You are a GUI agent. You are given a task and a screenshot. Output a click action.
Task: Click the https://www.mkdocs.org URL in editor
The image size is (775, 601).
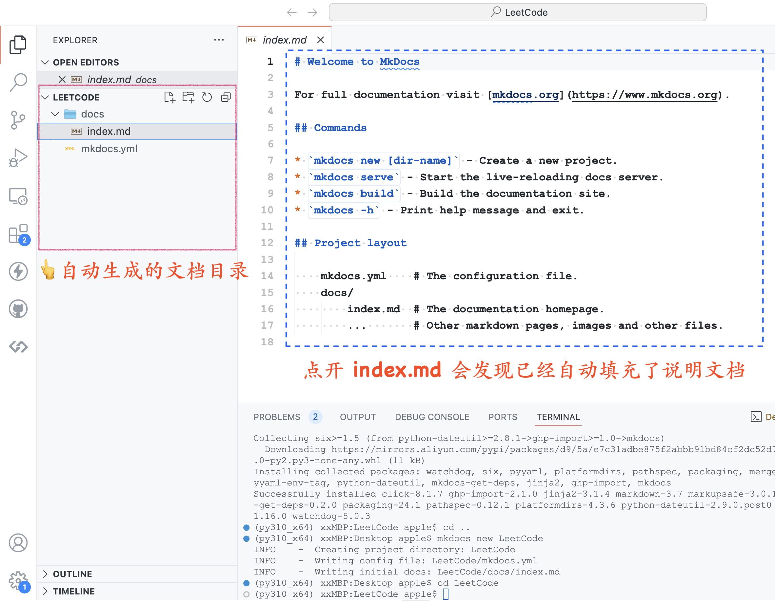coord(645,95)
